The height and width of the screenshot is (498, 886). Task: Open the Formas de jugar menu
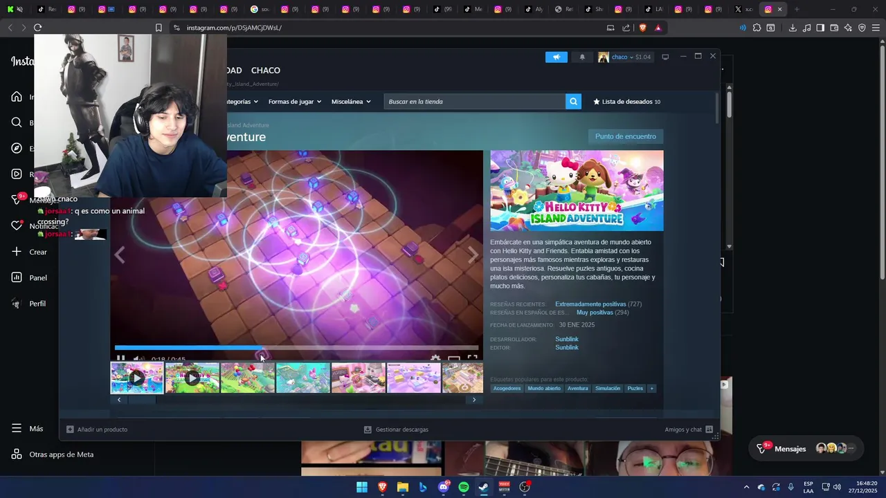tap(295, 102)
